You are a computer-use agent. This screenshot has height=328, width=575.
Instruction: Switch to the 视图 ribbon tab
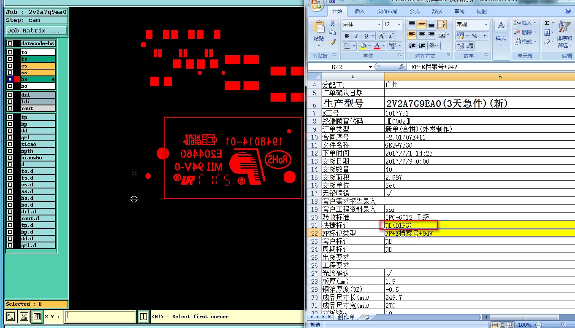tap(482, 11)
